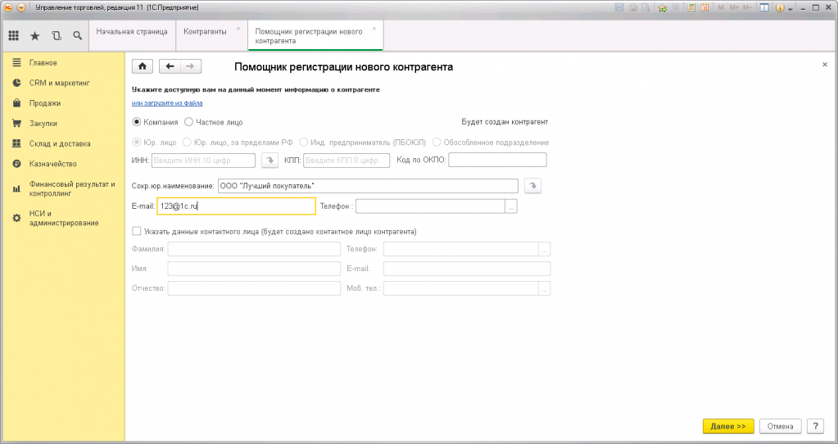Click into the КПП input field
Screen dimensions: 838x444
point(347,161)
